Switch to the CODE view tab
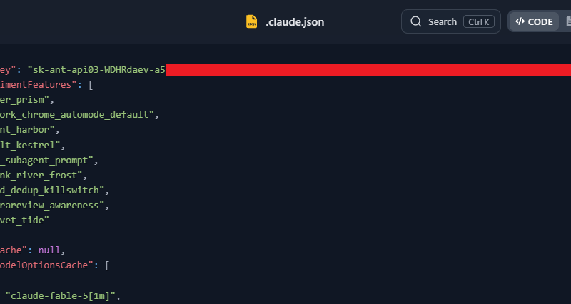The width and height of the screenshot is (571, 304). [534, 21]
